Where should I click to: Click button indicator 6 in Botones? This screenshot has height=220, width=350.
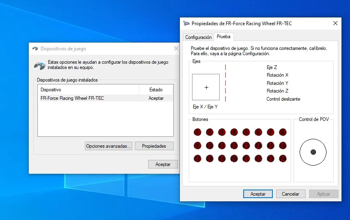click(258, 132)
